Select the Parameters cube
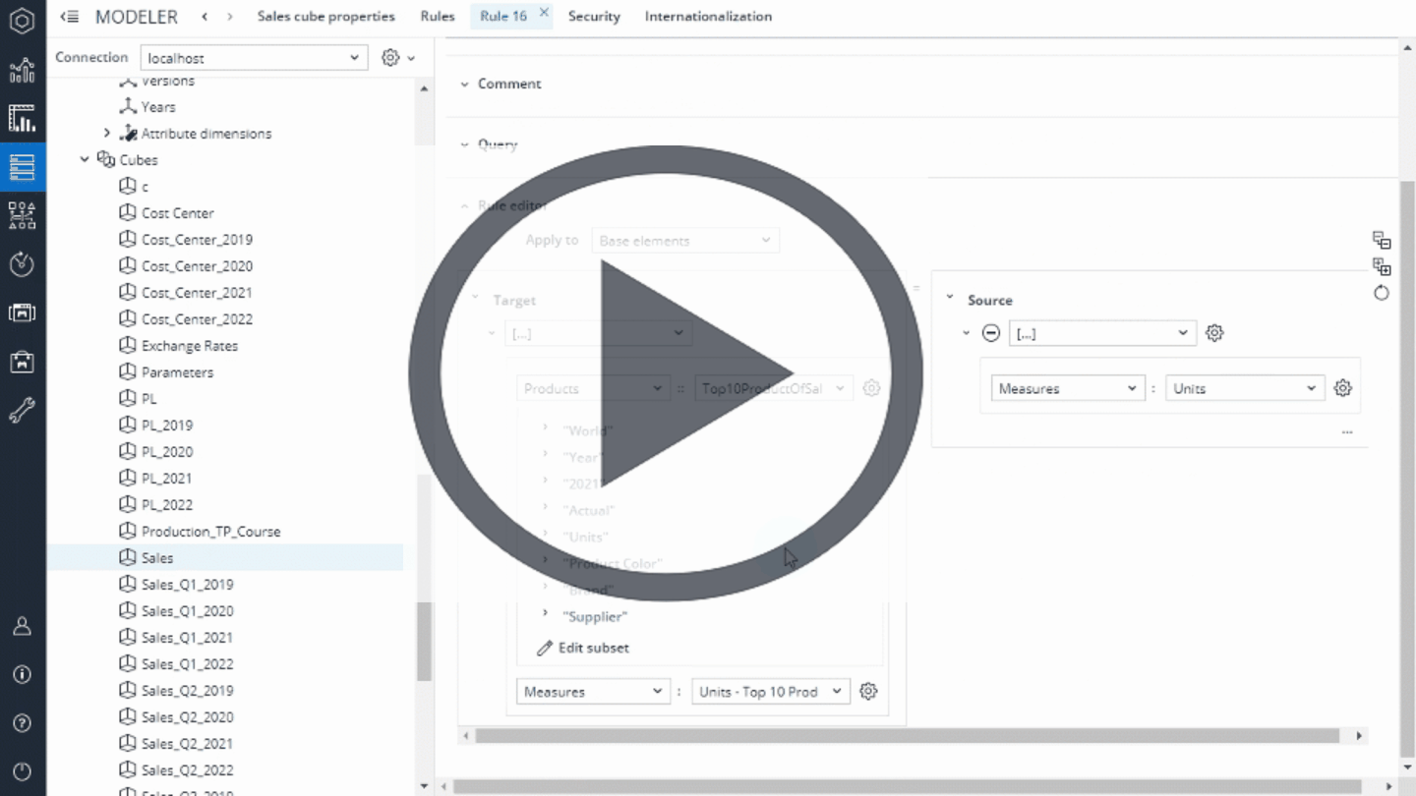Viewport: 1416px width, 796px height. point(177,371)
